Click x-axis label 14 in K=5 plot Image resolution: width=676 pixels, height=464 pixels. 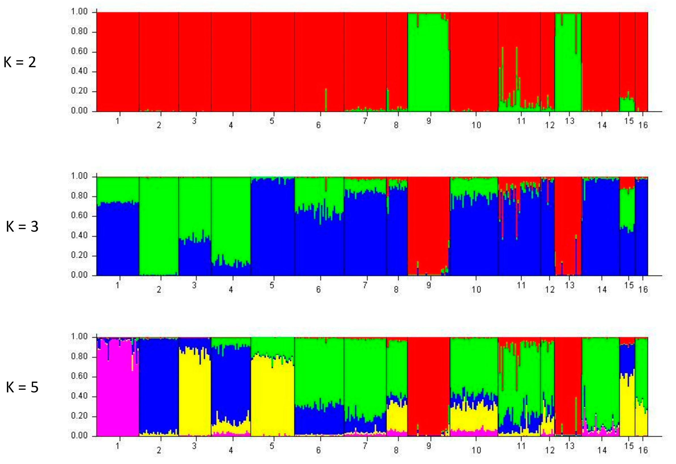click(x=602, y=450)
